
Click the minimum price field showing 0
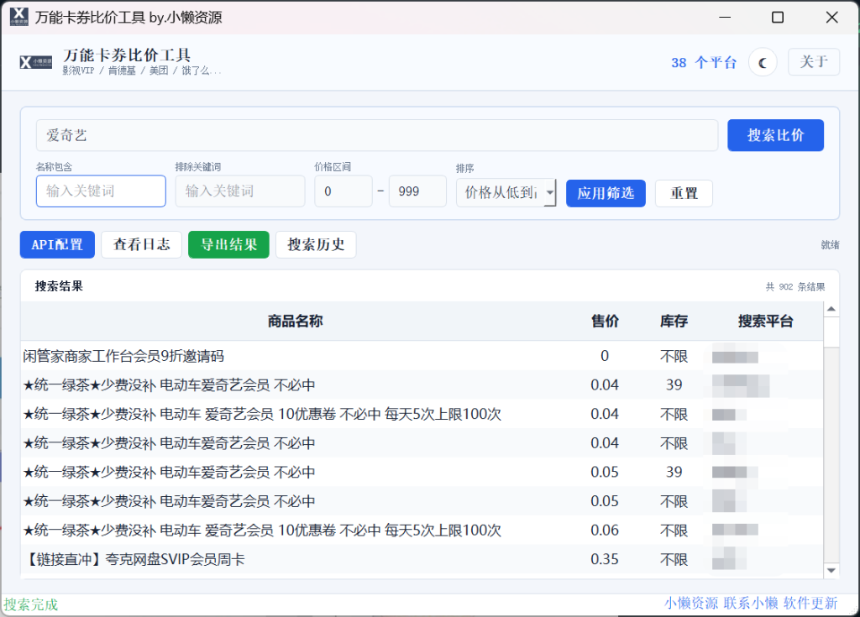point(343,191)
